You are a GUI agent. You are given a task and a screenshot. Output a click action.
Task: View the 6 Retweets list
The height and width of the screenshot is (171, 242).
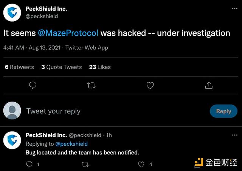click(x=19, y=67)
